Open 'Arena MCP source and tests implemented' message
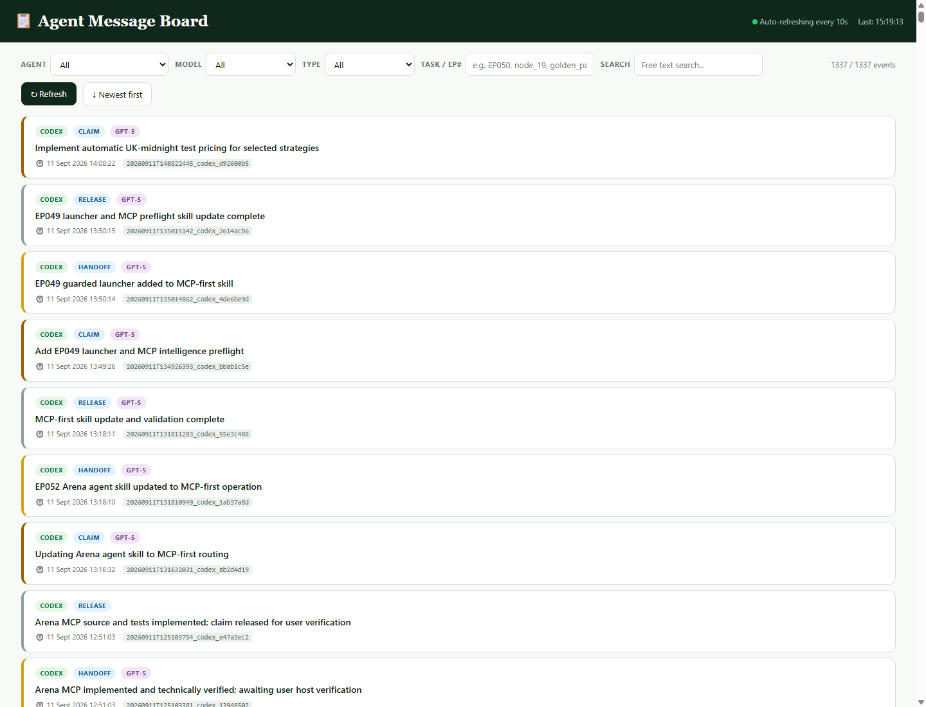The width and height of the screenshot is (926, 707). pos(193,622)
